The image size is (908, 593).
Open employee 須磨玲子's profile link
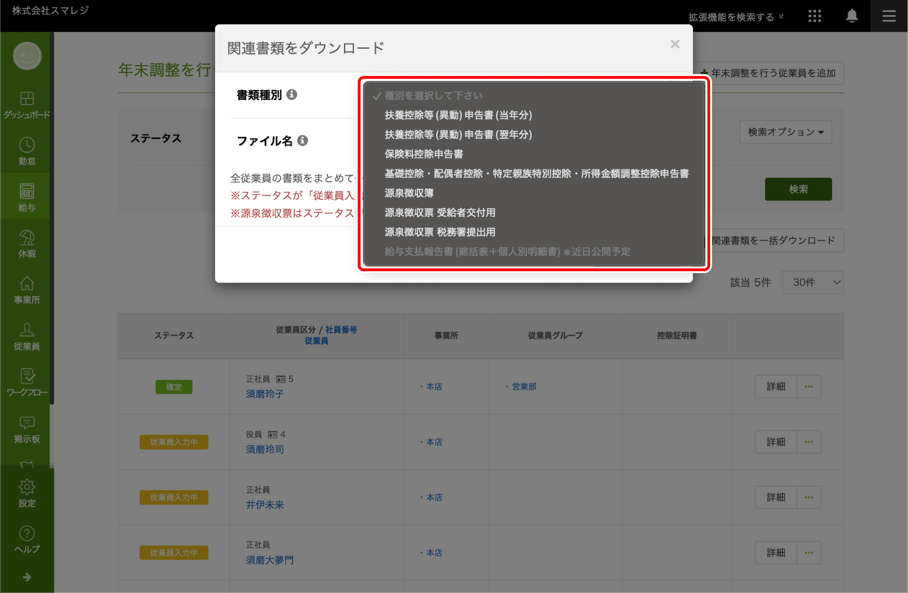tap(264, 394)
